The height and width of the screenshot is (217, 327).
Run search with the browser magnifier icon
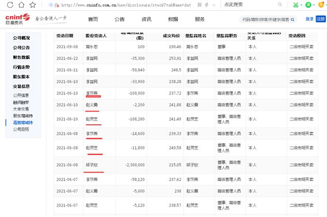pyautogui.click(x=280, y=4)
